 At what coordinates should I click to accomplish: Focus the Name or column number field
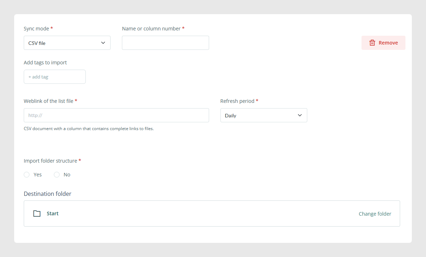click(166, 43)
